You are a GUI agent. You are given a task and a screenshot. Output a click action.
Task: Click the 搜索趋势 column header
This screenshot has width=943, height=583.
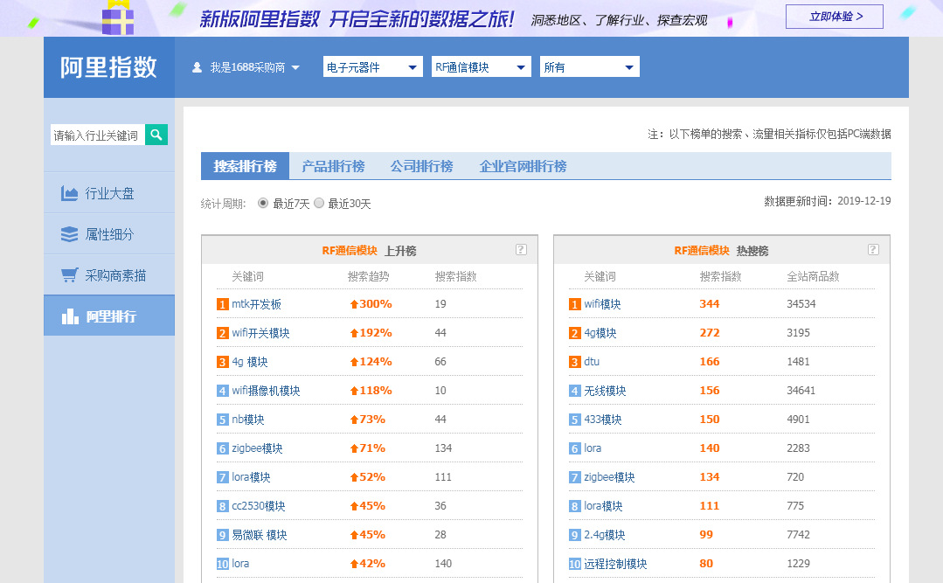click(369, 276)
